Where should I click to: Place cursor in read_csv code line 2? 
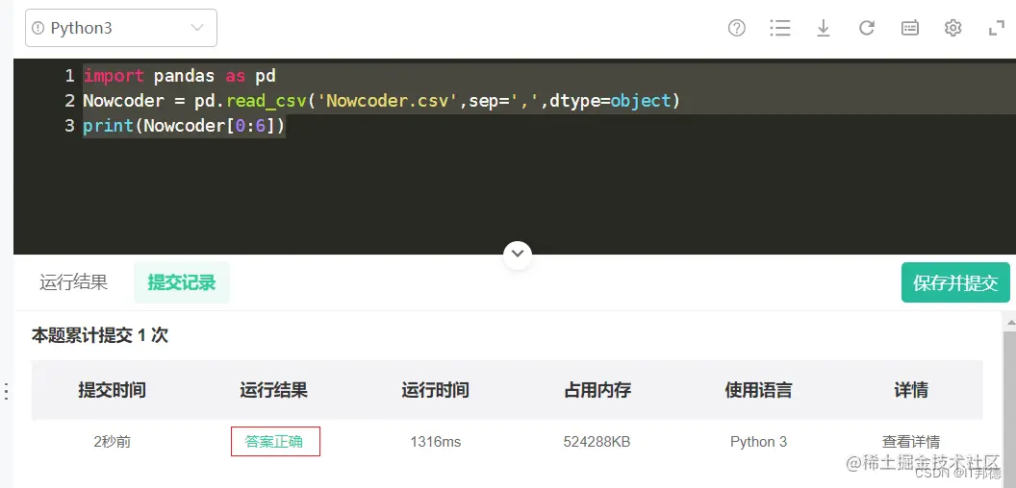click(382, 101)
